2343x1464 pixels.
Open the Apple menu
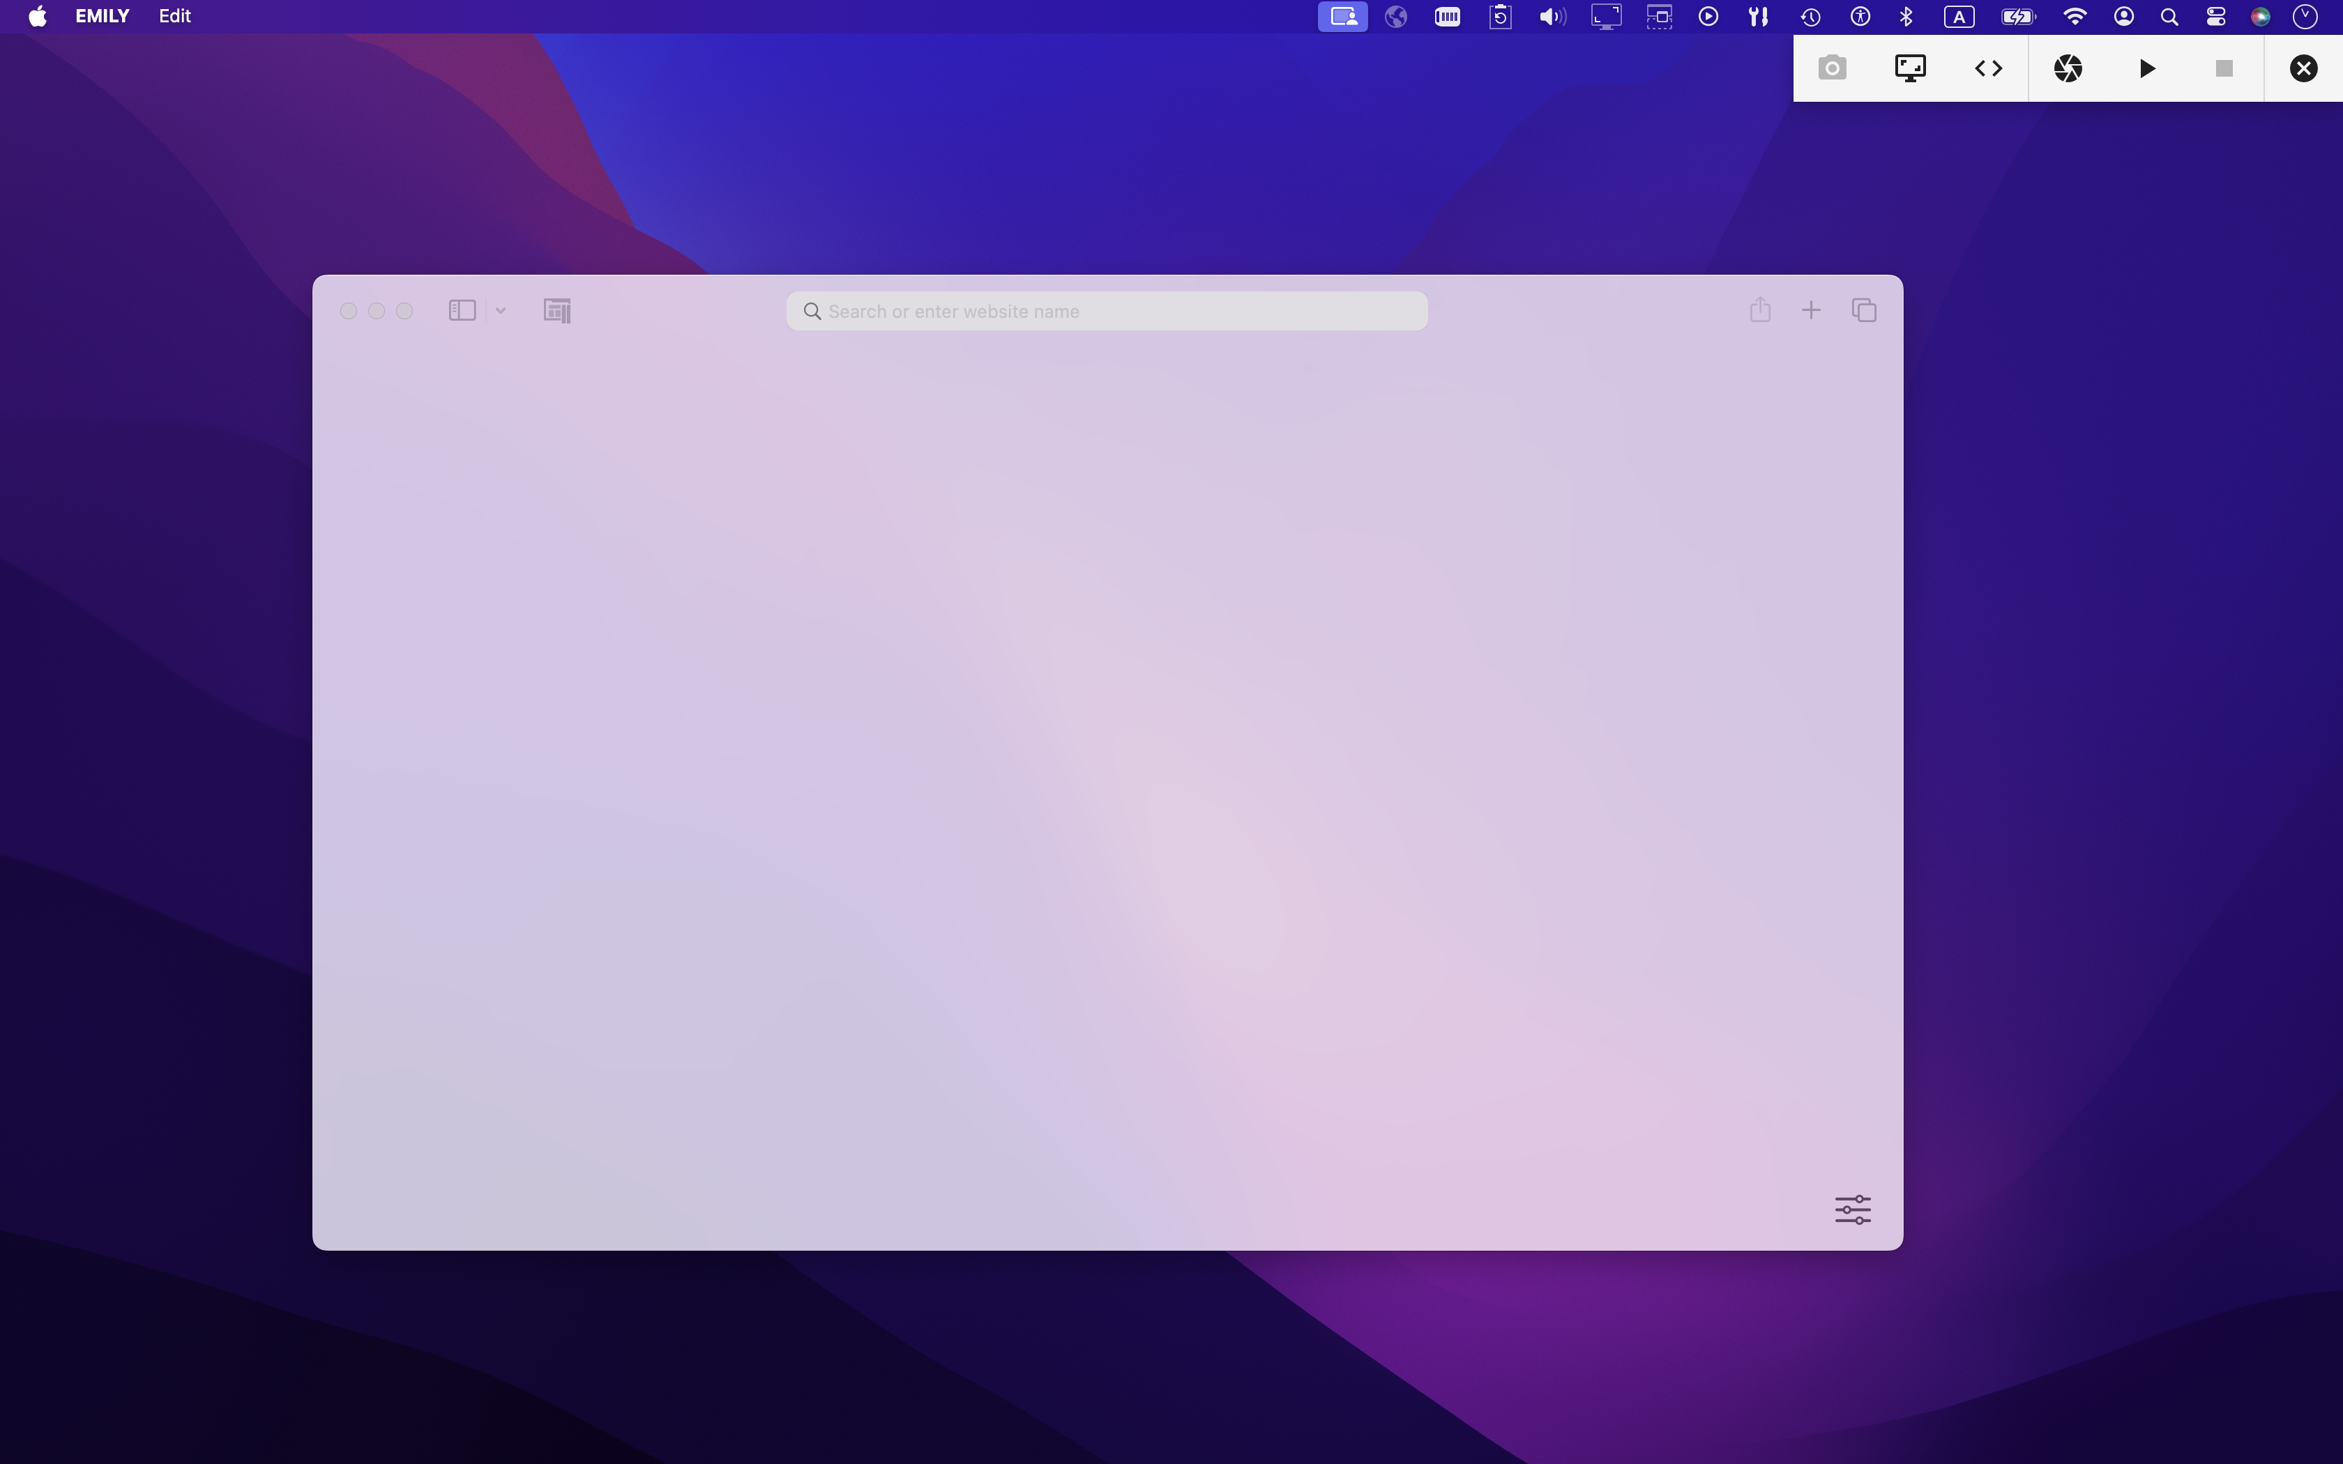[38, 17]
